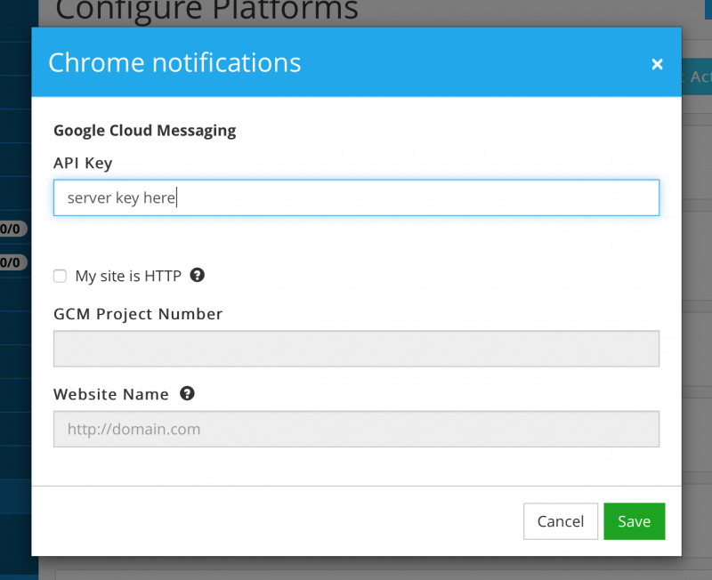712x580 pixels.
Task: Click the help icon beside 'Website Name'
Action: pos(187,393)
